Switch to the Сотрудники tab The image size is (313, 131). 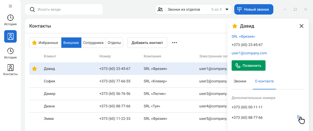coord(93,43)
